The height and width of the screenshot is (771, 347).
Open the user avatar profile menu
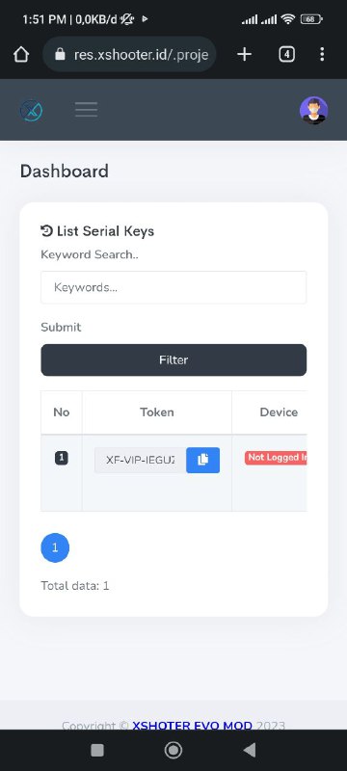tap(313, 110)
